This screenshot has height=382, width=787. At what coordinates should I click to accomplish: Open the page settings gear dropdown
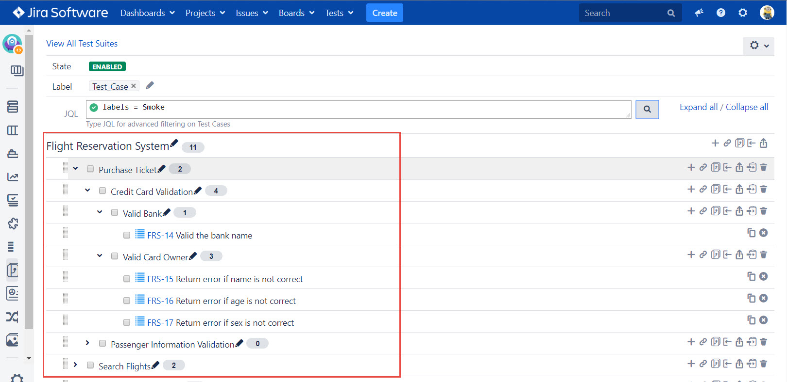click(758, 46)
